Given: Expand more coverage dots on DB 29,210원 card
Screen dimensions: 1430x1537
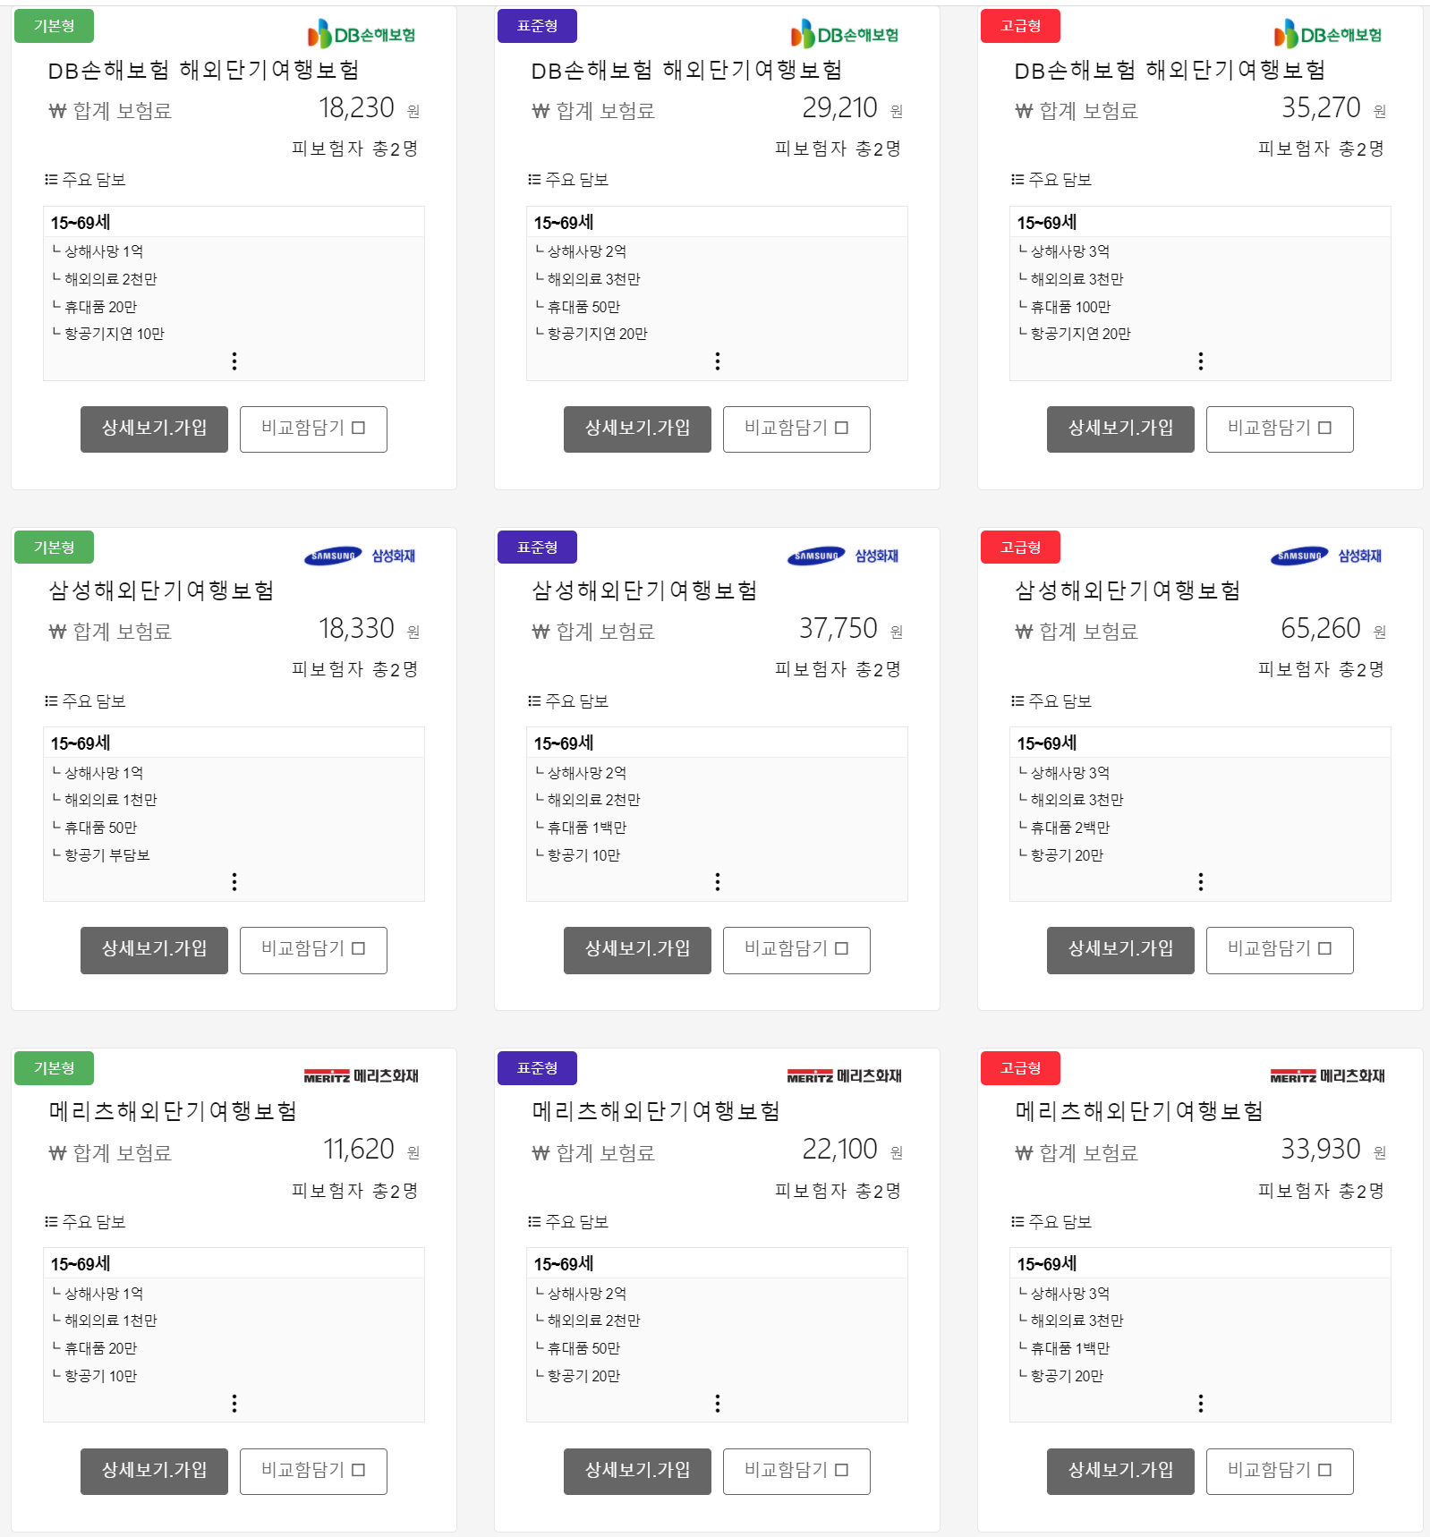Looking at the screenshot, I should [718, 361].
